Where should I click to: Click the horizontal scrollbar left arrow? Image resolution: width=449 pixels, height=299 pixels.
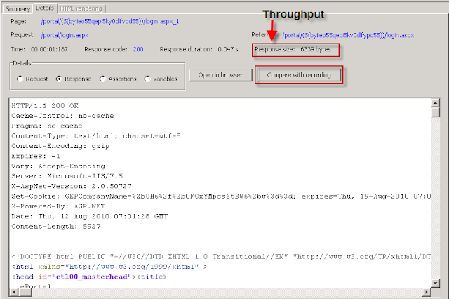coord(14,292)
